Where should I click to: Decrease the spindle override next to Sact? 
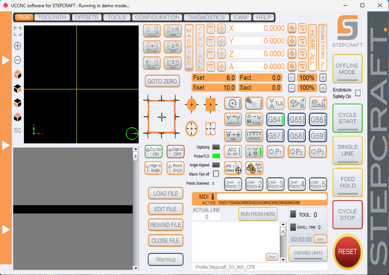291,88
